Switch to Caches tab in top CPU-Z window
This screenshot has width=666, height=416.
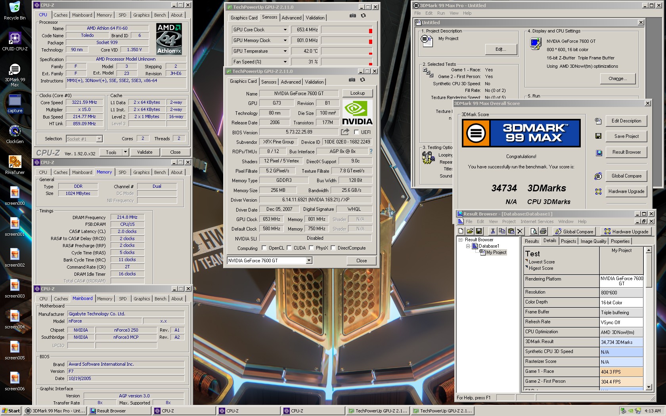pyautogui.click(x=61, y=15)
